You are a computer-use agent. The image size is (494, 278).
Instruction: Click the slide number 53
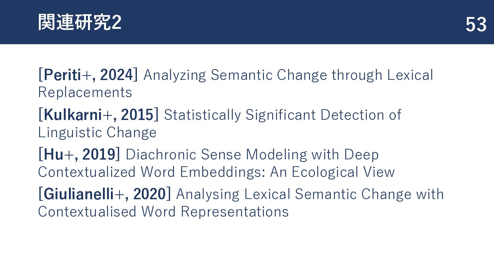pos(476,25)
